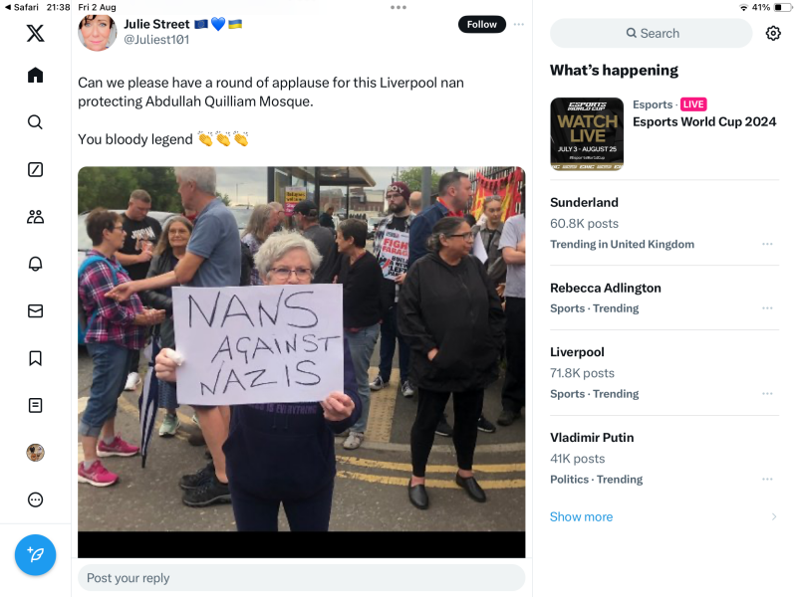Open the Explore search icon in sidebar
Viewport: 797px width, 597px height.
point(35,122)
